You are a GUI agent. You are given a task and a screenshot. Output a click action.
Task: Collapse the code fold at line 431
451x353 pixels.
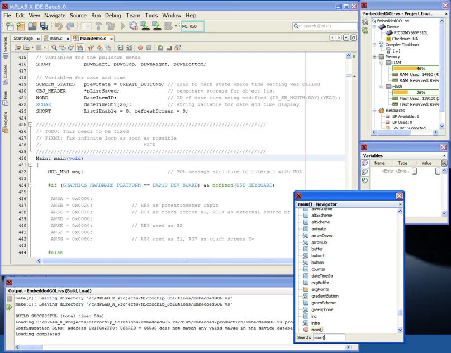point(30,165)
